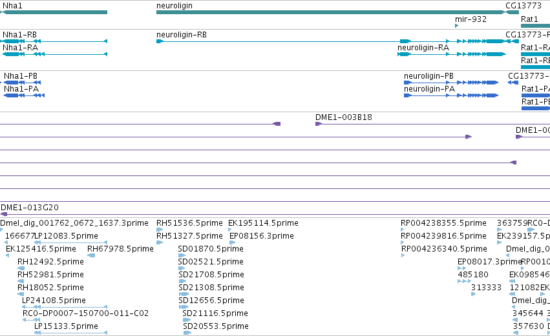Click the Rat1-PA protein label
Screen dimensions: 550x336
[536, 88]
